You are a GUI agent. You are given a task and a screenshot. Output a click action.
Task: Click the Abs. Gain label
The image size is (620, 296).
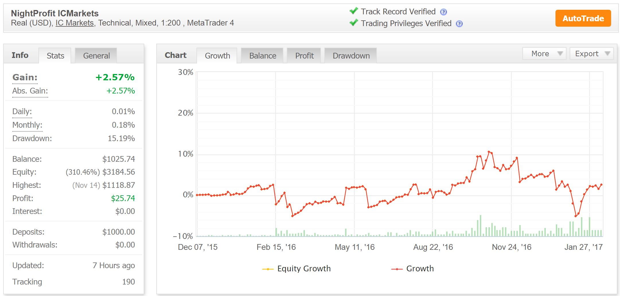click(30, 91)
